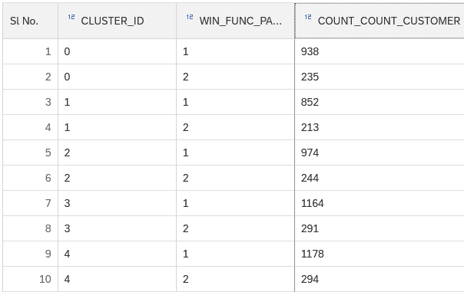Image resolution: width=464 pixels, height=292 pixels.
Task: Click the numeric type icon beside WIN_FUNC_PA...
Action: (x=190, y=17)
